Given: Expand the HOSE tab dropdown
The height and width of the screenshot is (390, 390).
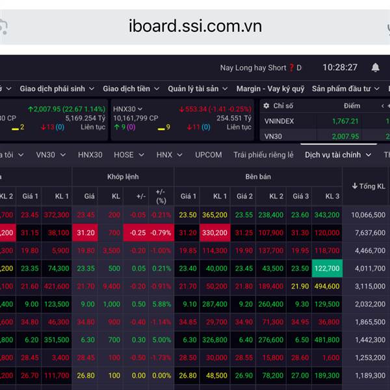Looking at the screenshot, I should point(127,155).
